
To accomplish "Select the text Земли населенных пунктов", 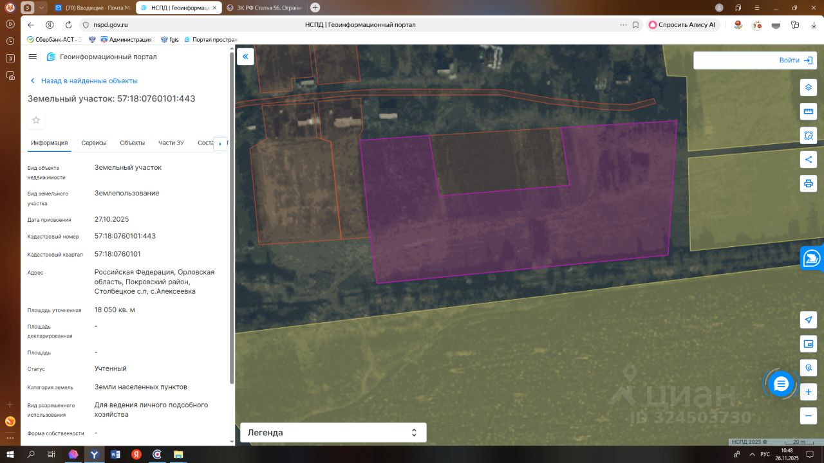I will pos(141,387).
